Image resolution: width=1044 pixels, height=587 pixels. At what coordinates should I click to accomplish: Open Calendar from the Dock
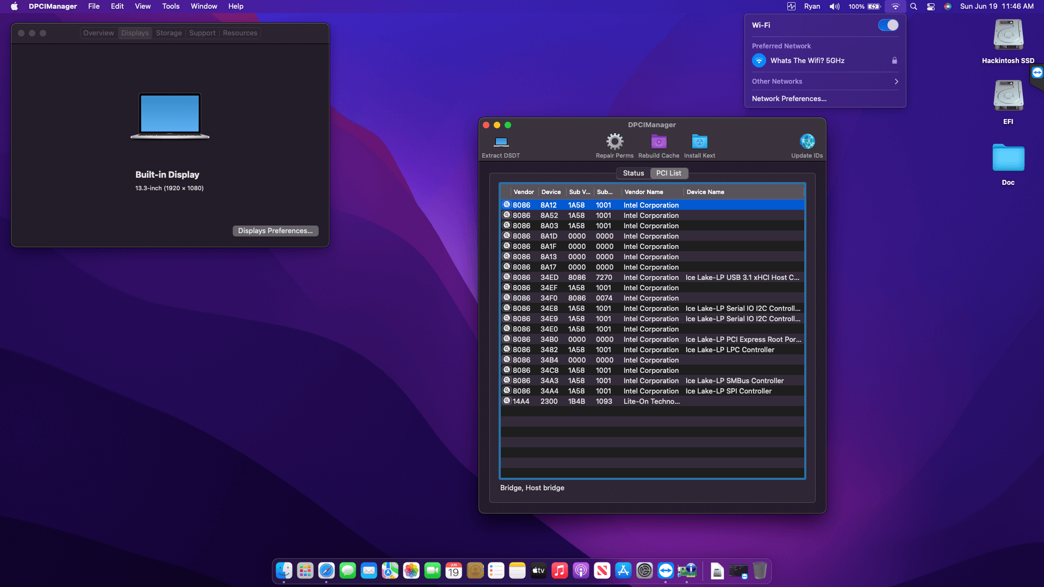click(453, 571)
